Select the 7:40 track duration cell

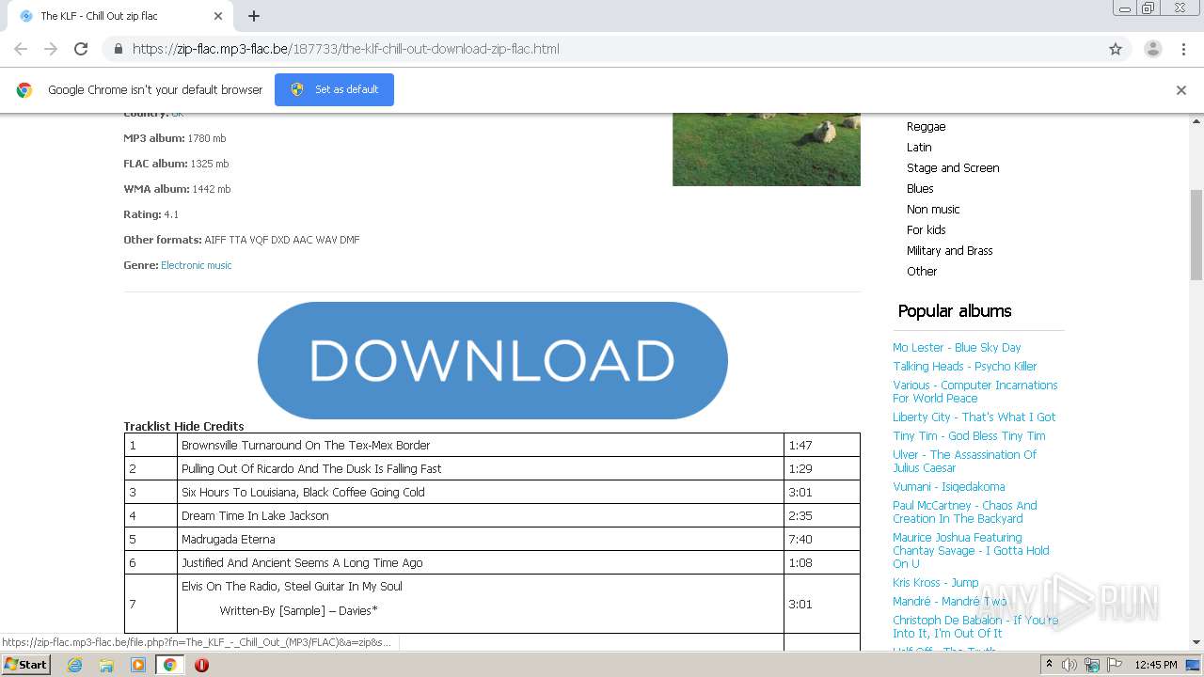point(821,539)
